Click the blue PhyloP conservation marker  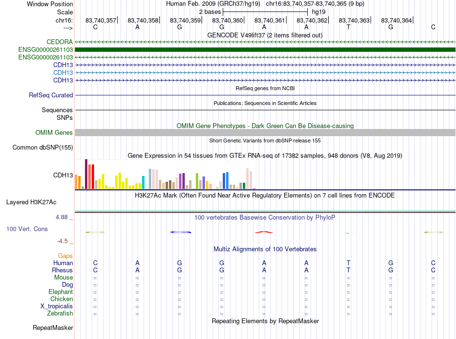(180, 232)
